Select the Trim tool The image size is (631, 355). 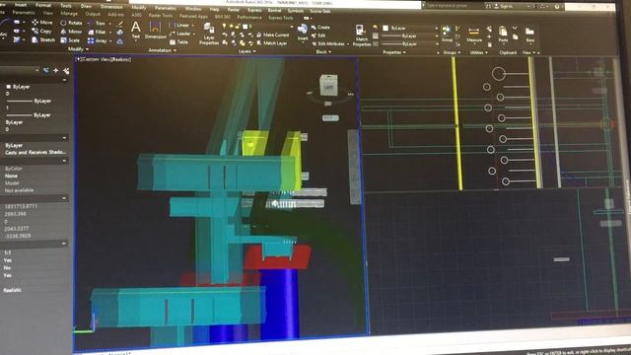tap(97, 24)
